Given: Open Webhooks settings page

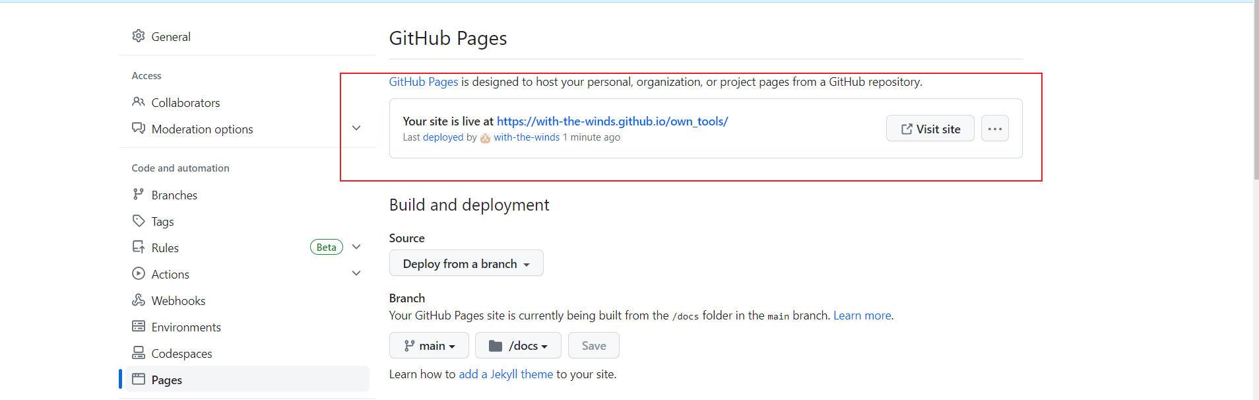Looking at the screenshot, I should pos(178,301).
